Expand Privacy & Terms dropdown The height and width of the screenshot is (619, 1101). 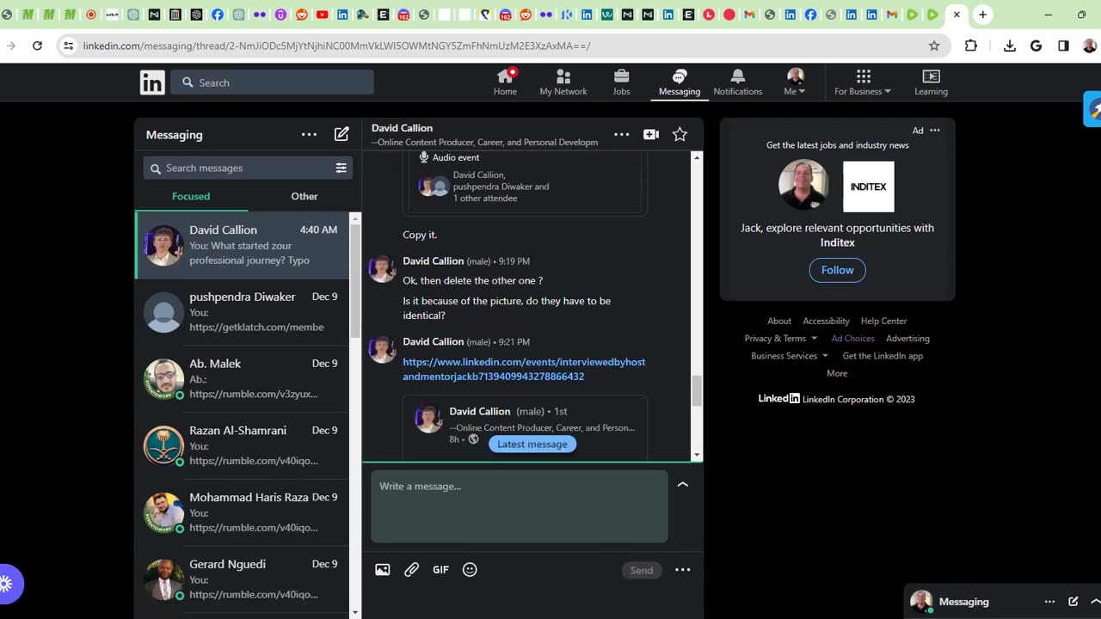pyautogui.click(x=781, y=338)
